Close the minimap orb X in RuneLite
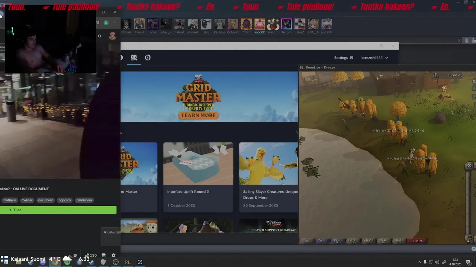Viewport: 476px width, 267px height. tap(469, 166)
